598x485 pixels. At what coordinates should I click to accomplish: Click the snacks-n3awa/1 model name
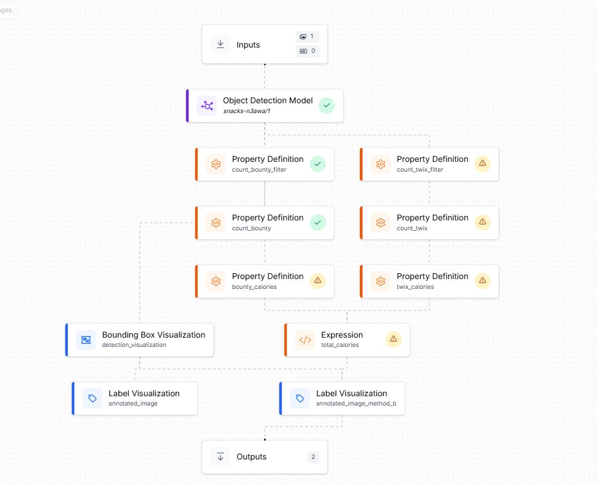(247, 111)
